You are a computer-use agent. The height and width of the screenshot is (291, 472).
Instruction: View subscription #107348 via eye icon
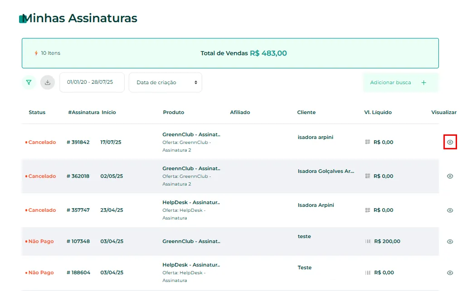450,242
